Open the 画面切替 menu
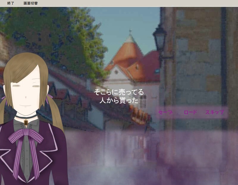The height and width of the screenshot is (185, 238). pos(31,3)
